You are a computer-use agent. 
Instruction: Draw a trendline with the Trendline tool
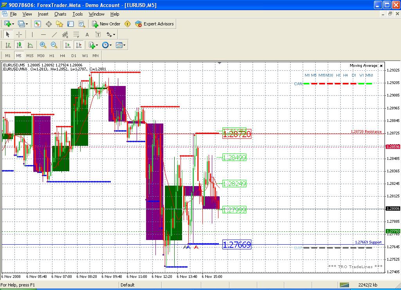tap(54, 34)
